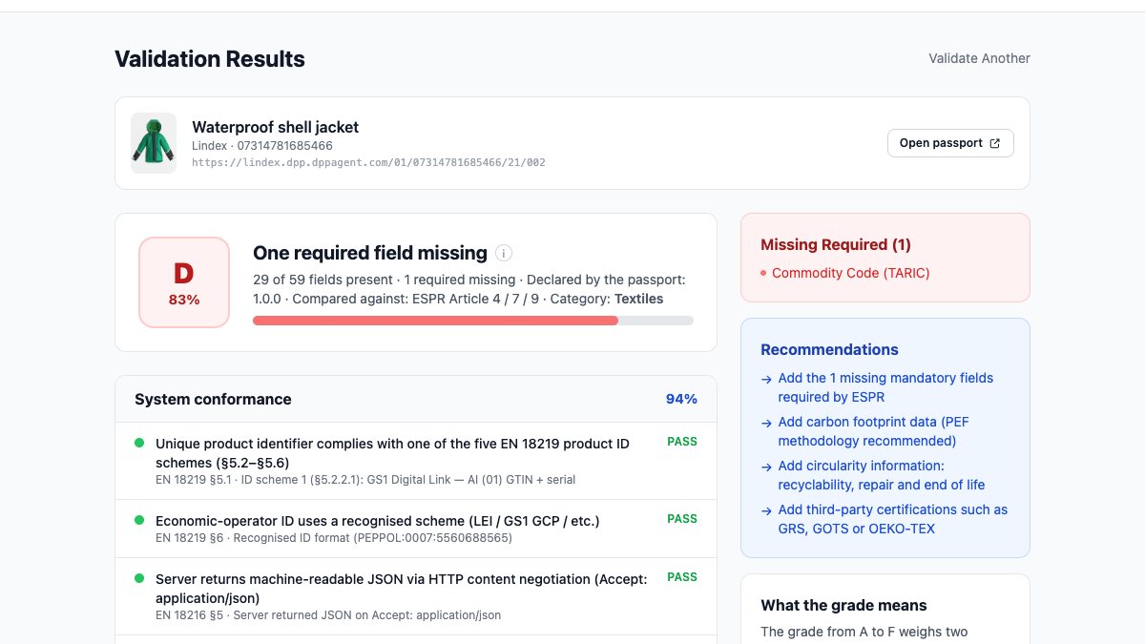Click the red completeness progress bar

[473, 321]
